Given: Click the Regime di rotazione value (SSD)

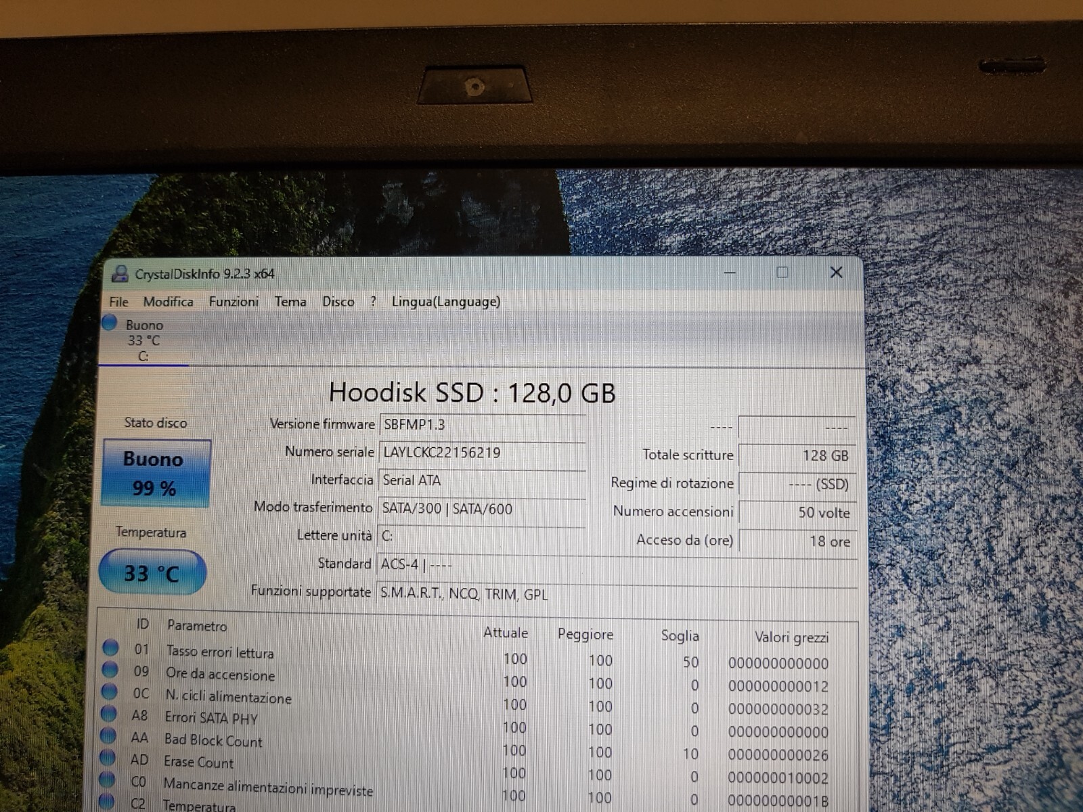Looking at the screenshot, I should coord(797,484).
